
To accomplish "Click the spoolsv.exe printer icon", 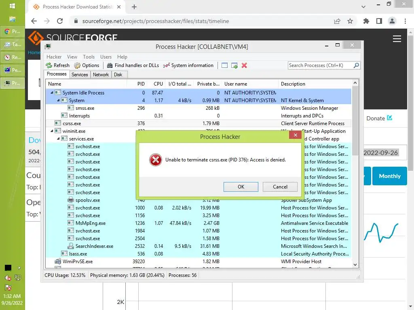I will click(x=70, y=200).
